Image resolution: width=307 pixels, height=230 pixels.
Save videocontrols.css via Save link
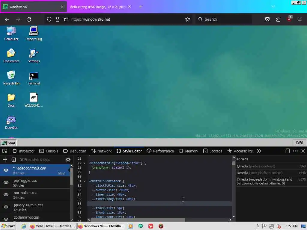click(61, 173)
